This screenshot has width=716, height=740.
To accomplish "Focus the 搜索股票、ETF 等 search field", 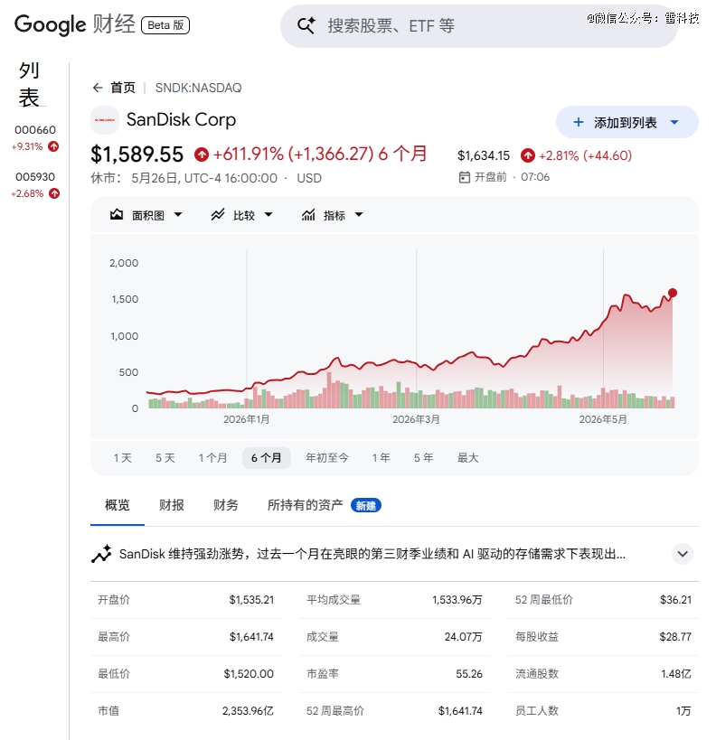I will (x=479, y=26).
